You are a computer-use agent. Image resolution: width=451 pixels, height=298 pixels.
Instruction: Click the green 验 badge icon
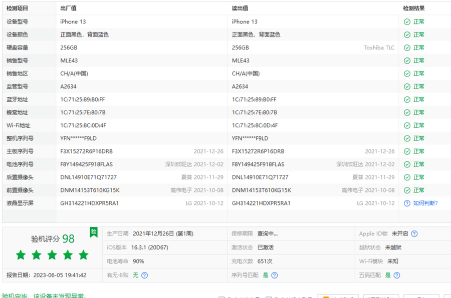pyautogui.click(x=94, y=232)
